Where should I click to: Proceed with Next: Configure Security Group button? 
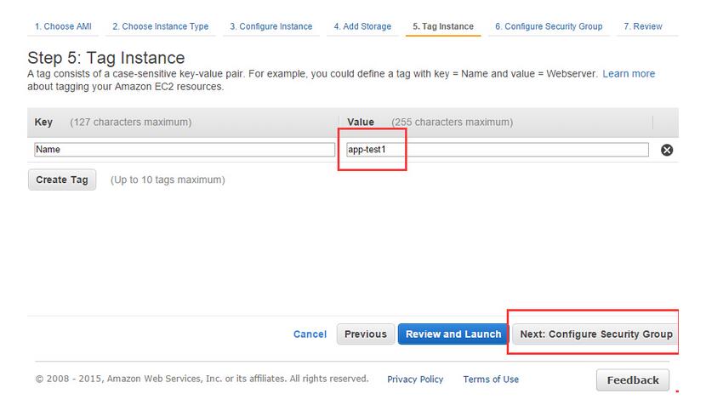tap(595, 334)
